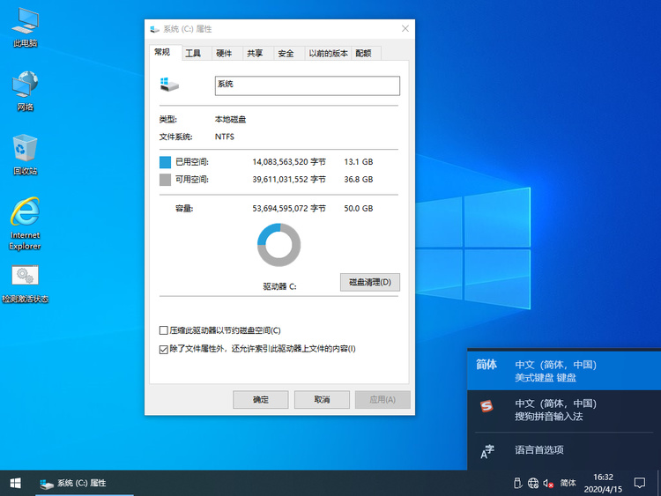Click the USB safely remove tray icon
661x496 pixels.
pyautogui.click(x=516, y=483)
